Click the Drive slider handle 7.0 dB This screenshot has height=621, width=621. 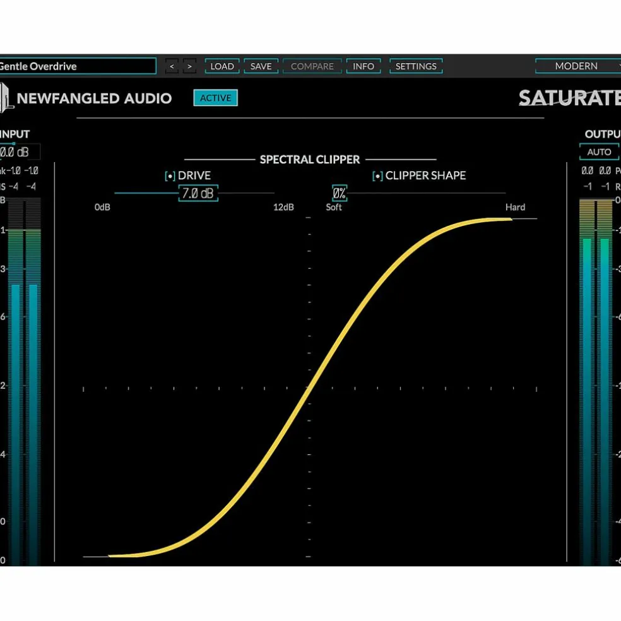click(x=198, y=193)
